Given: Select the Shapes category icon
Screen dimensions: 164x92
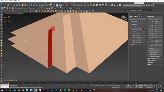Looking at the screenshot, I should tap(132, 17).
